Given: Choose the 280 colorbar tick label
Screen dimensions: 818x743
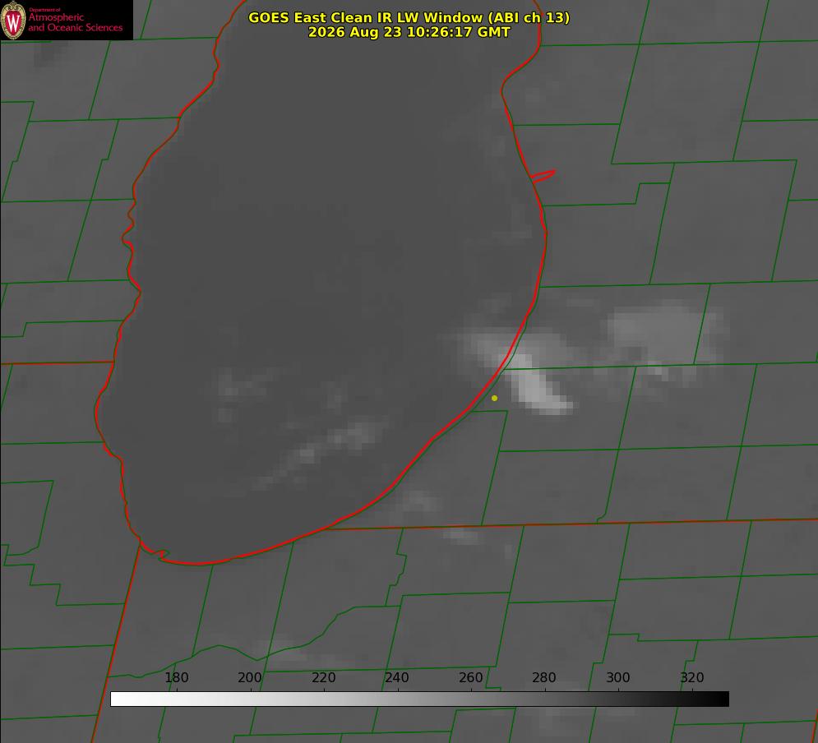Looking at the screenshot, I should [544, 677].
